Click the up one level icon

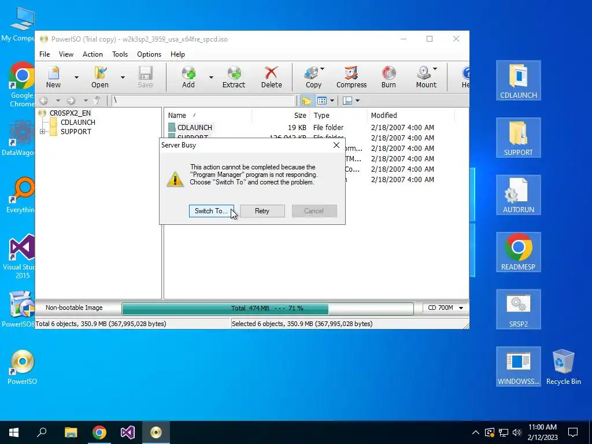(97, 101)
